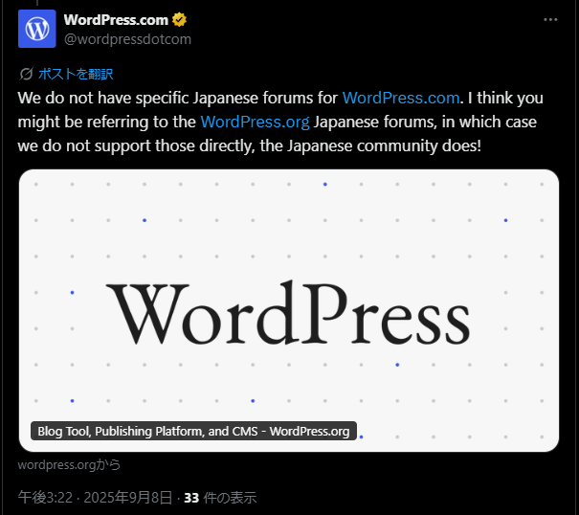The width and height of the screenshot is (579, 515).
Task: Open the three-dot more options menu
Action: click(x=550, y=19)
